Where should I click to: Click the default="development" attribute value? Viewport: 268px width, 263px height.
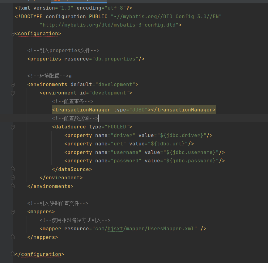103,85
